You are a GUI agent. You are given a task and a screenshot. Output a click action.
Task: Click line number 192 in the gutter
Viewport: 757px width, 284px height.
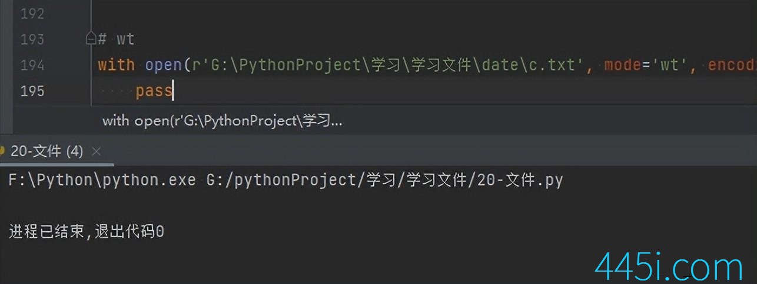32,13
